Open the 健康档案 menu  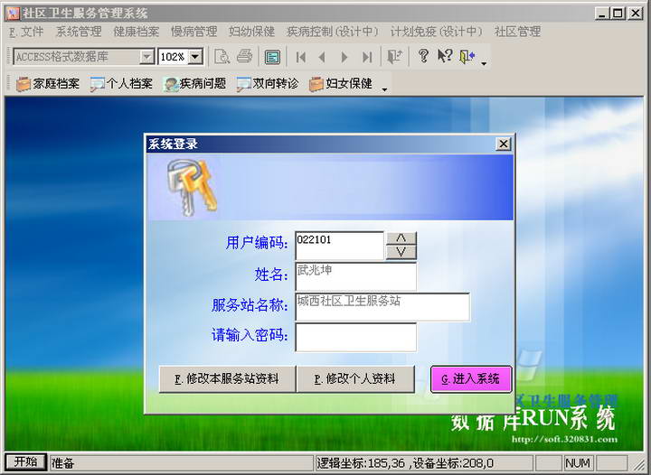[x=137, y=32]
